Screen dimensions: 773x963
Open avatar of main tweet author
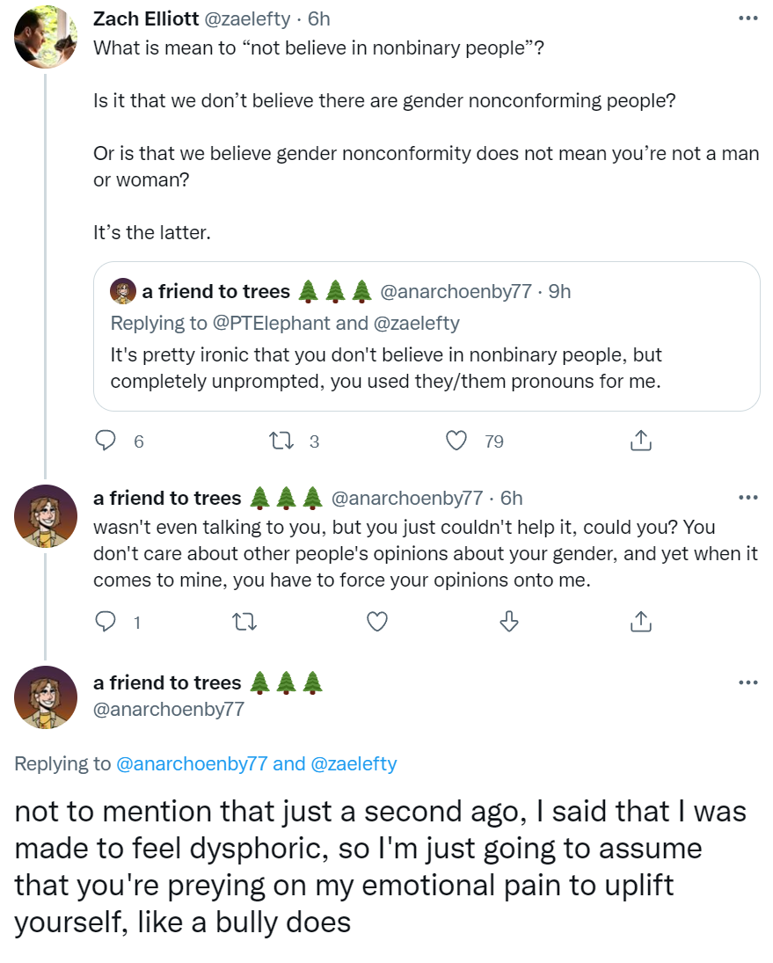[x=46, y=697]
